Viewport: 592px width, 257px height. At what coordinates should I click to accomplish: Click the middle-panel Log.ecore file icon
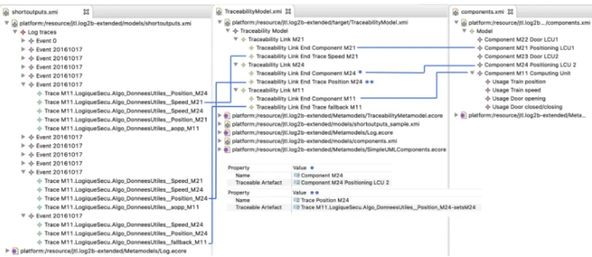click(x=227, y=133)
